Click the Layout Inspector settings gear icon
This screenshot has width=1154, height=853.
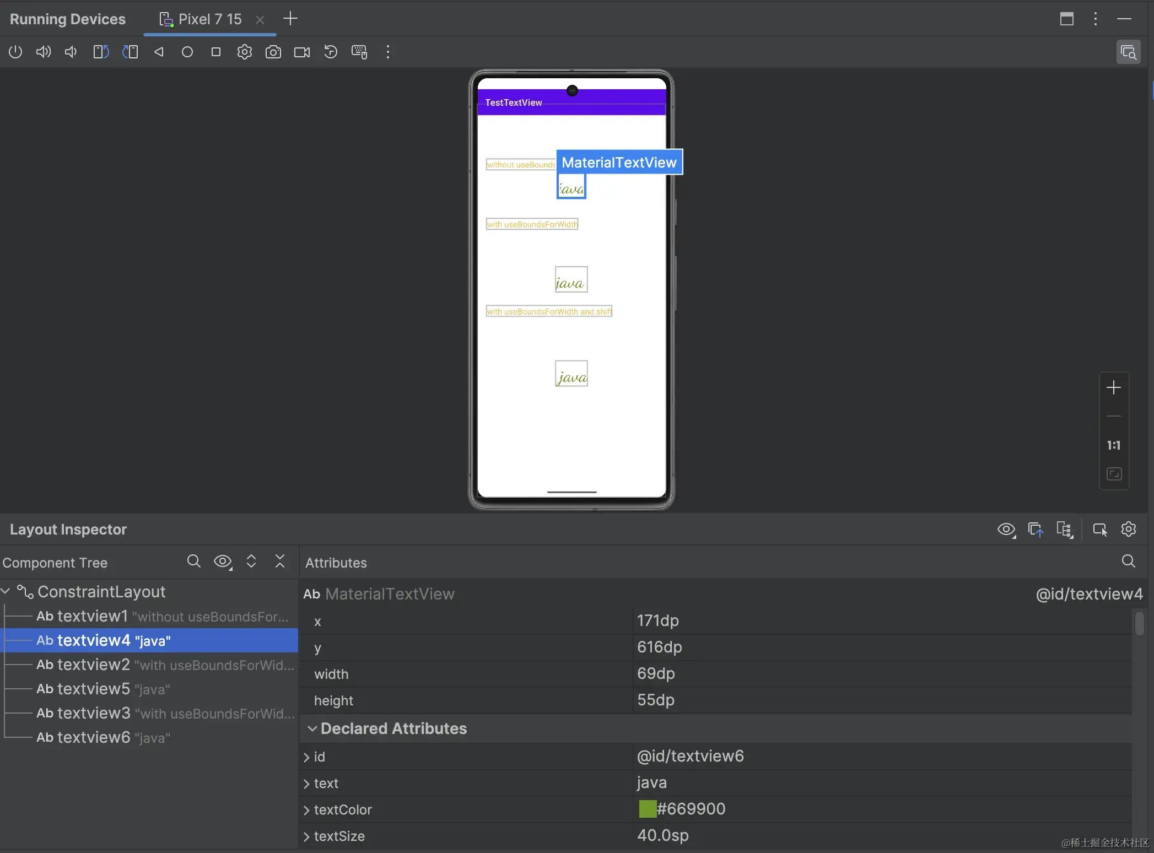(x=1129, y=528)
